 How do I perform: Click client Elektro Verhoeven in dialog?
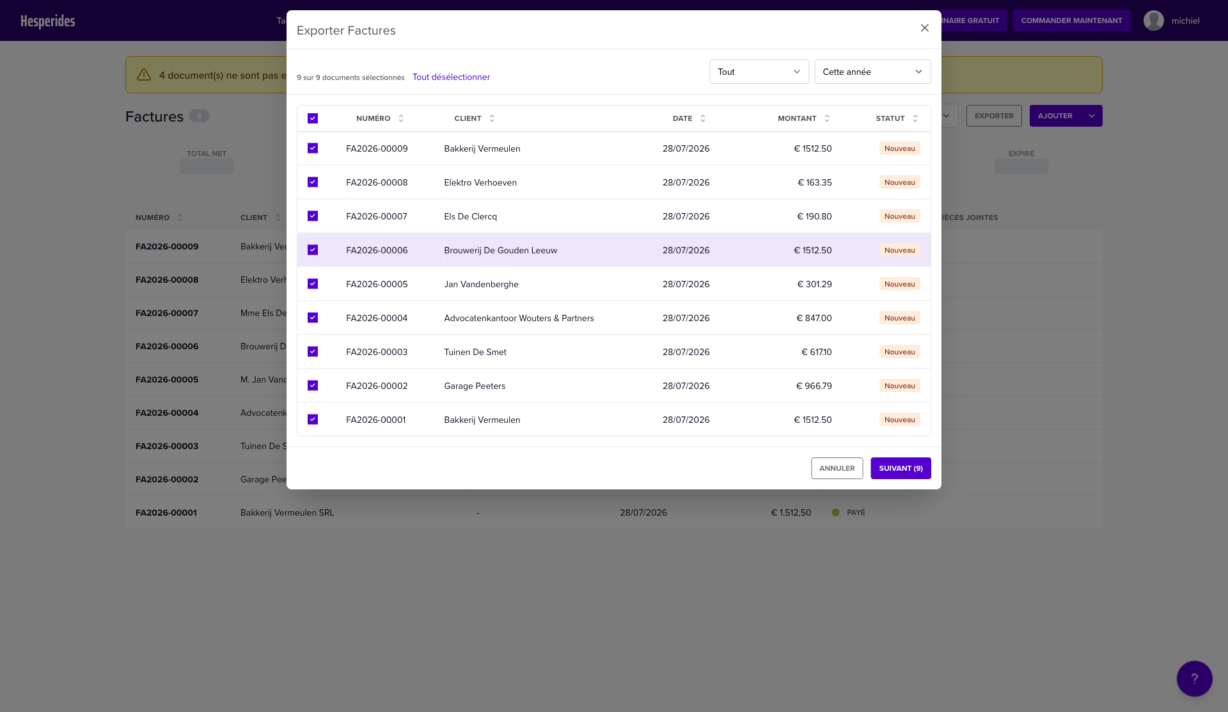pos(480,182)
